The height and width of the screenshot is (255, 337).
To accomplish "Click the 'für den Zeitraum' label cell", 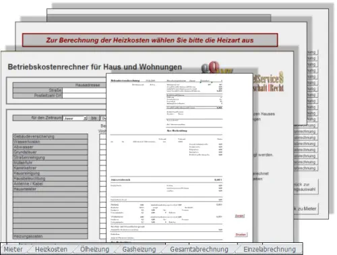I will (38, 118).
